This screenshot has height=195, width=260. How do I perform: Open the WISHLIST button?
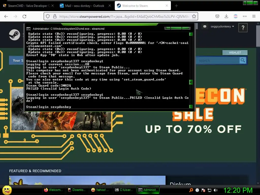pos(235,53)
